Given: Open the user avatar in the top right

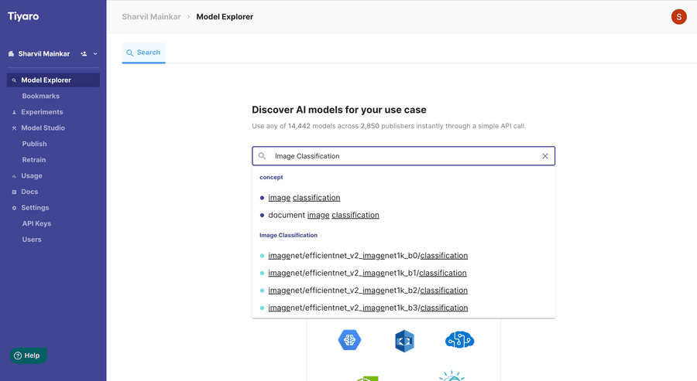Looking at the screenshot, I should pyautogui.click(x=678, y=16).
